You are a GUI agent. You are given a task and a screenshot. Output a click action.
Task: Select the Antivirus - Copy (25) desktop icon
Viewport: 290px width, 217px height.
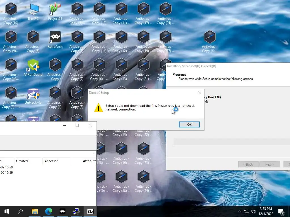tap(165, 14)
